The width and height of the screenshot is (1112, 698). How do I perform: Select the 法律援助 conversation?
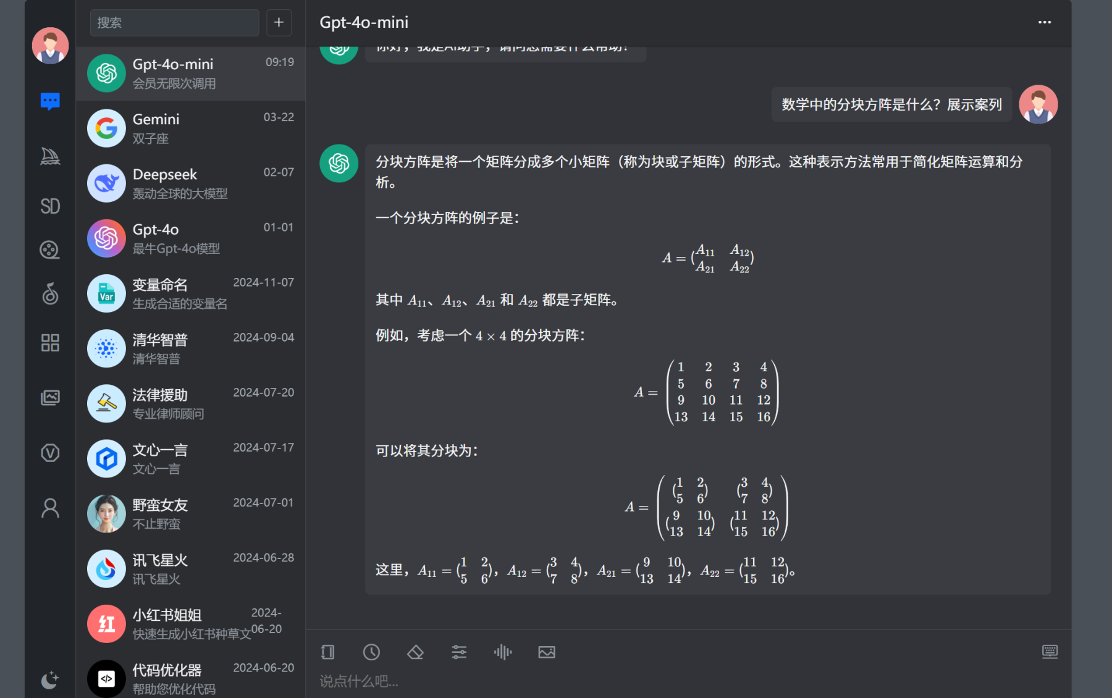click(190, 403)
